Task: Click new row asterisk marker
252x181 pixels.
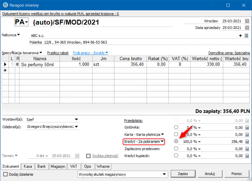Action: click(5, 70)
